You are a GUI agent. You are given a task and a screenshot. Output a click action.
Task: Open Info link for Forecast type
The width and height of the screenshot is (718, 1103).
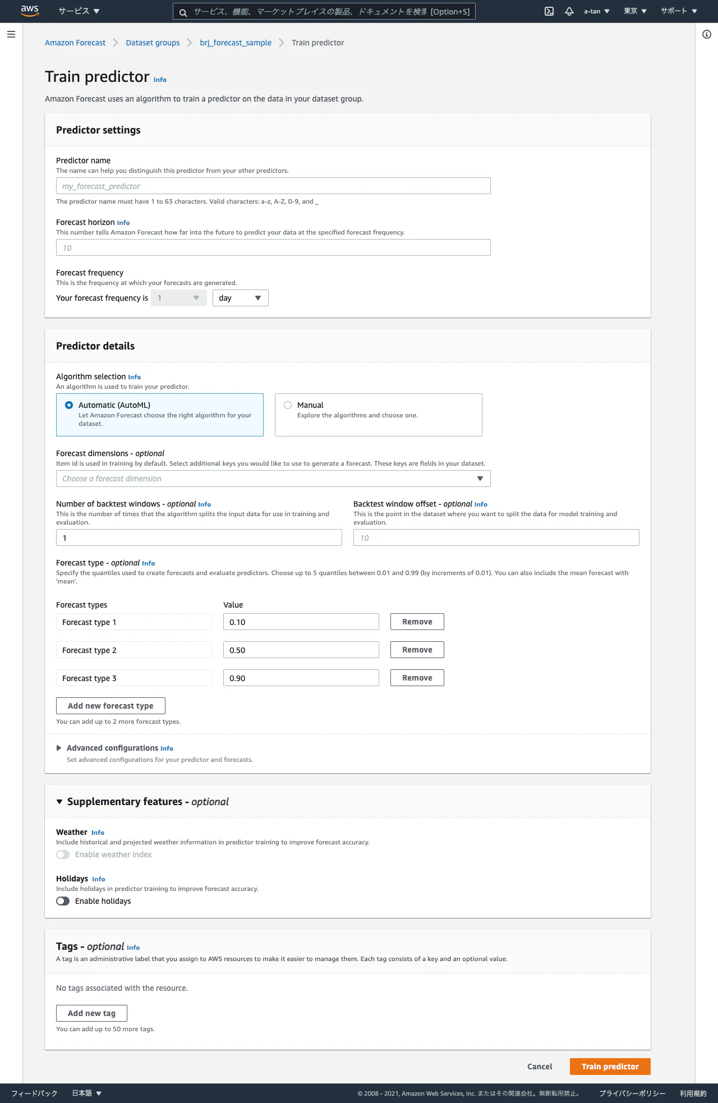[x=149, y=563]
